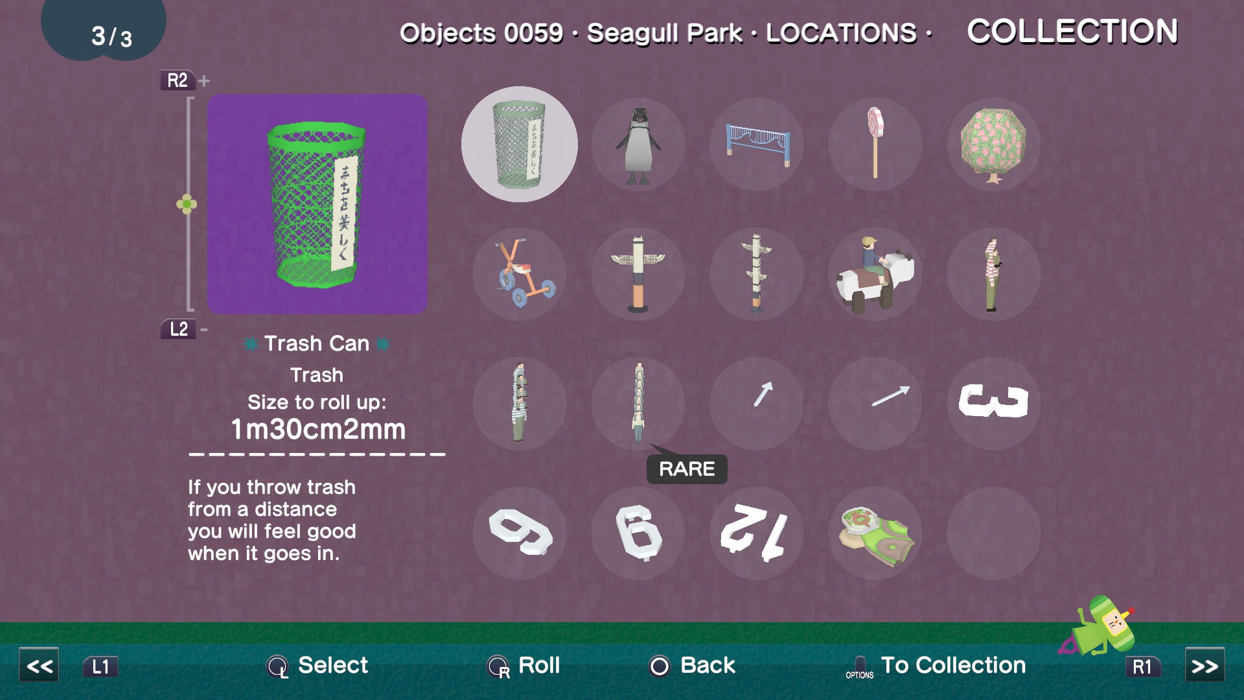Viewport: 1244px width, 700px height.
Task: Select the blue fence object icon
Action: tap(757, 145)
